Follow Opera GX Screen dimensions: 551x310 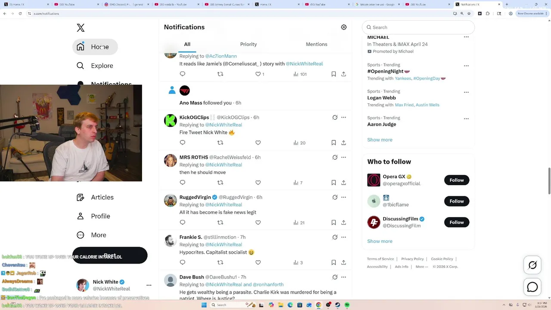pyautogui.click(x=457, y=180)
